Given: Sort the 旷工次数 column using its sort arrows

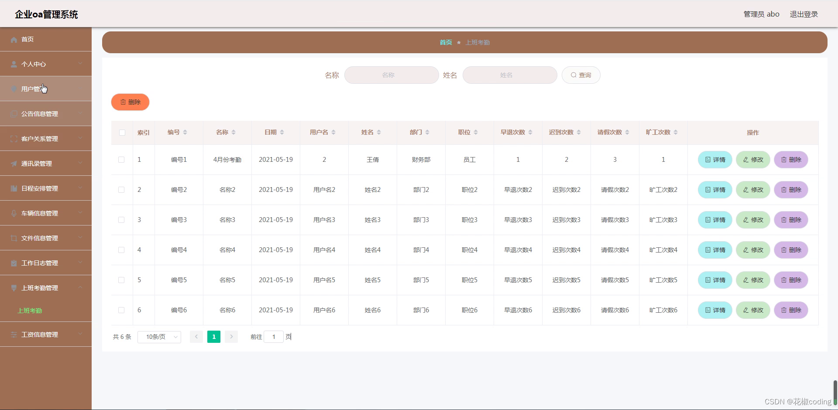Looking at the screenshot, I should coord(676,133).
